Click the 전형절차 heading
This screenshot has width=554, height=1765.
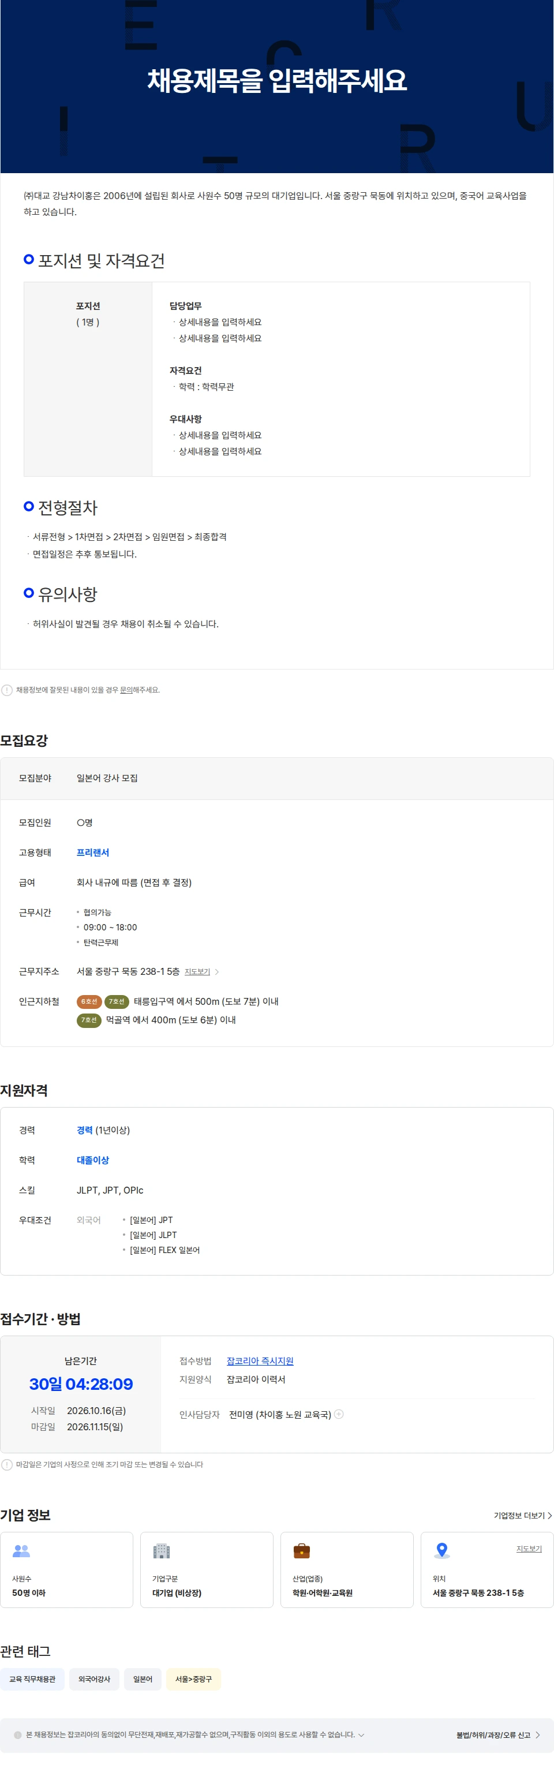tap(68, 508)
